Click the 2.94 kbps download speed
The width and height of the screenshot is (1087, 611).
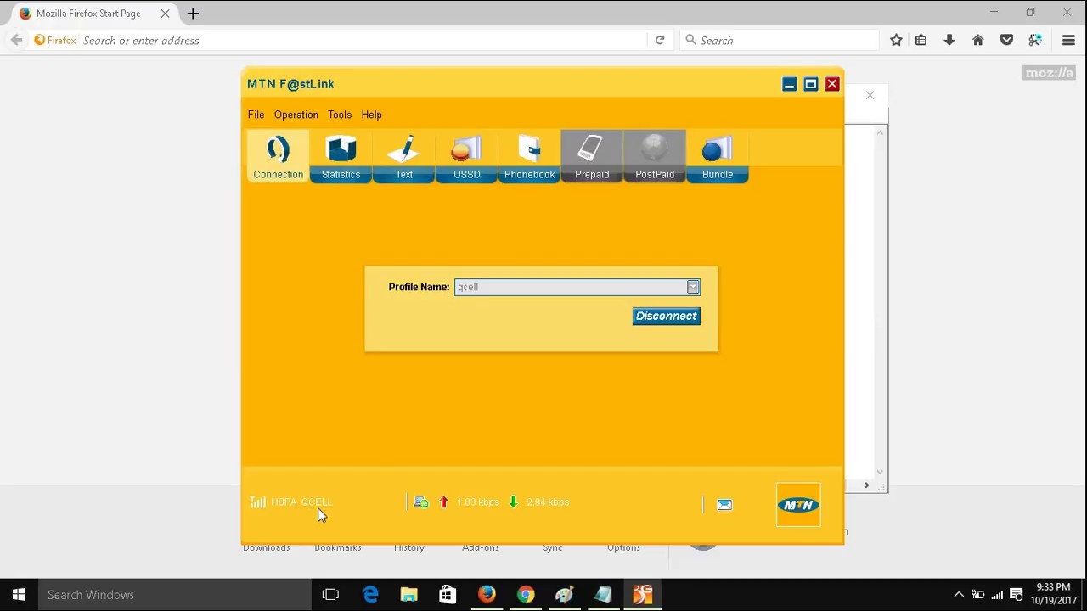point(548,502)
